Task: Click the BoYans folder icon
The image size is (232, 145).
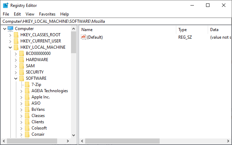Action: coord(27,109)
